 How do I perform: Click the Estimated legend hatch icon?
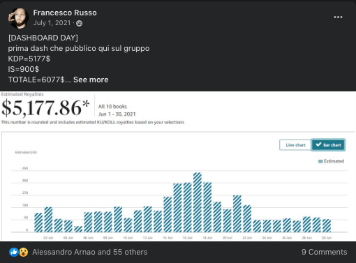(x=320, y=161)
